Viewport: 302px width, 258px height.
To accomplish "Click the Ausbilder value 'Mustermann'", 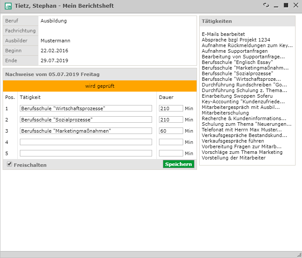I will pos(55,41).
